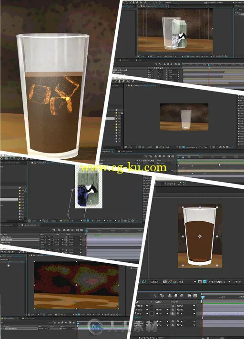Screen dimensions: 244x339
Task: Open Parent None dropdown on Screen row
Action: (186, 313)
